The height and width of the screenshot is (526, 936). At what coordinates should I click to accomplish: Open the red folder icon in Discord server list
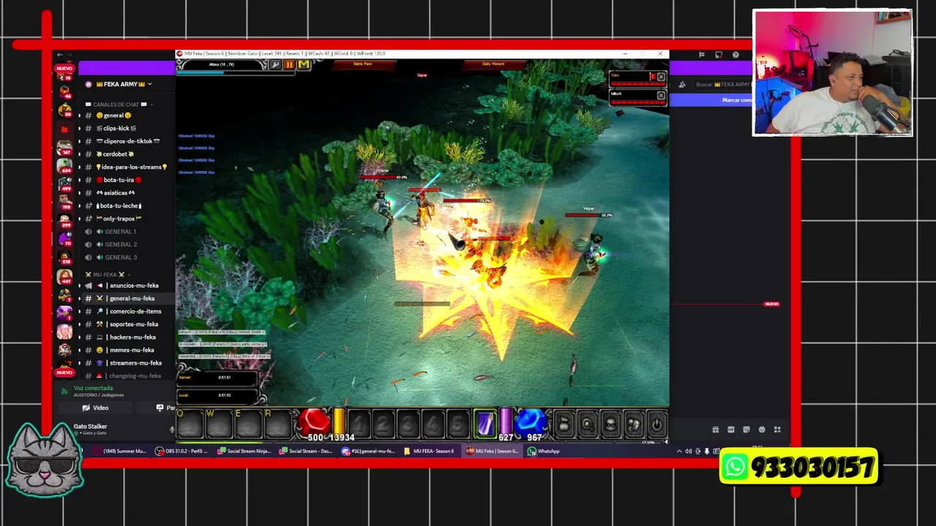pos(64,129)
